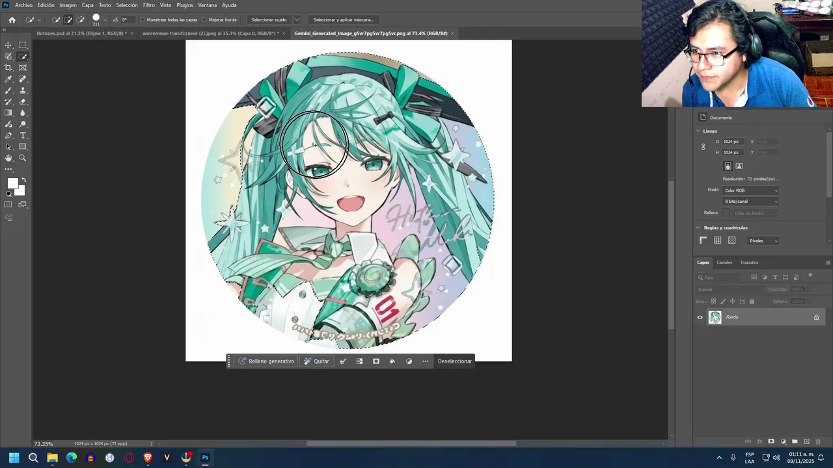Open the 8 bits/canal dropdown
Viewport: 833px width, 468px height.
point(750,201)
